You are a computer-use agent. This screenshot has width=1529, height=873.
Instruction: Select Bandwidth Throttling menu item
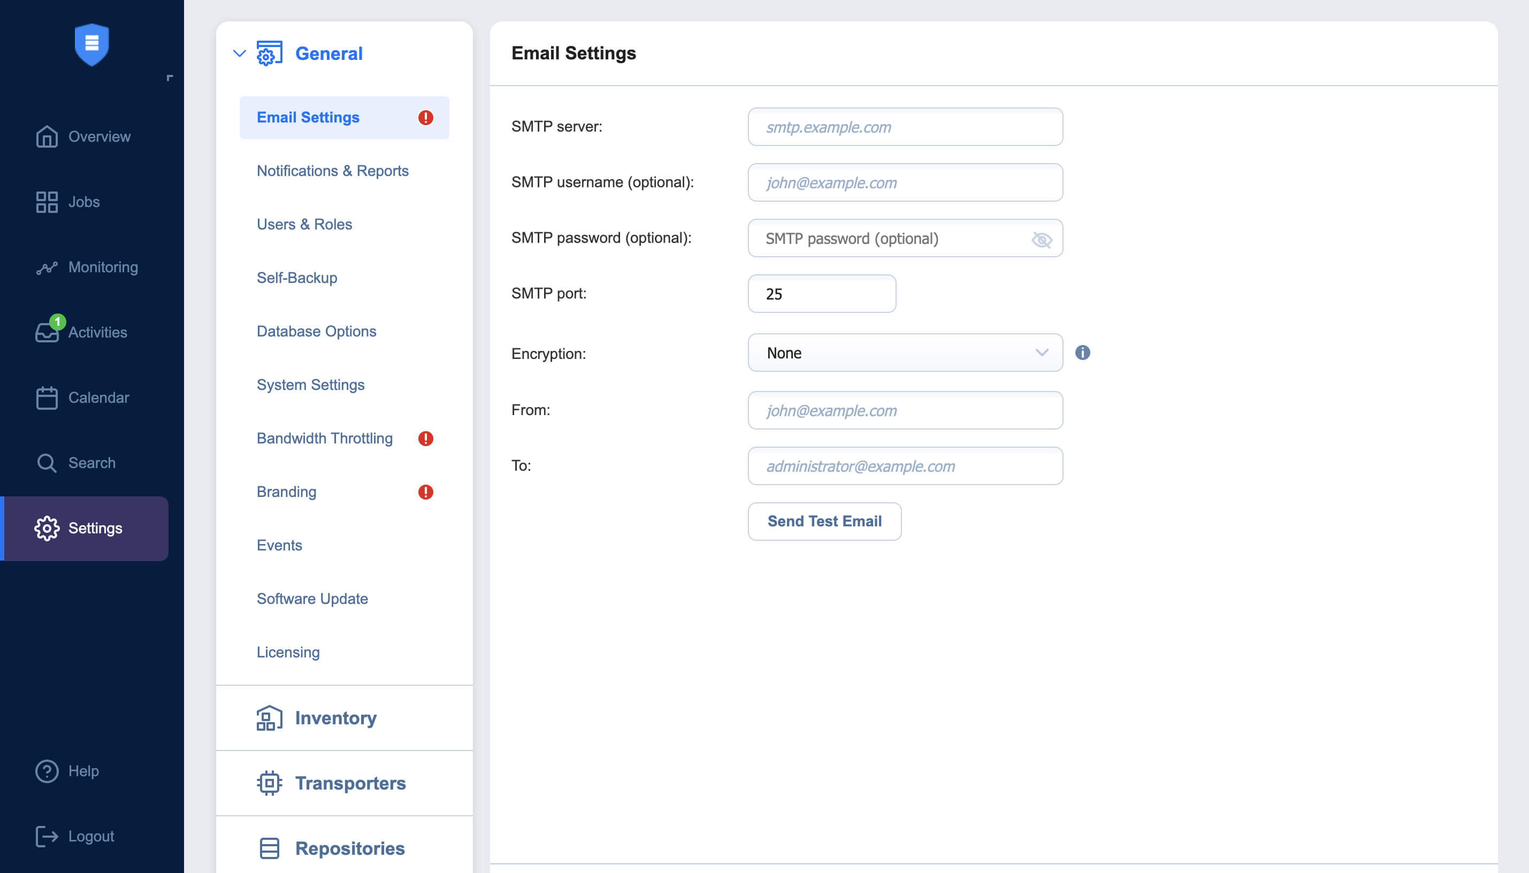pyautogui.click(x=324, y=438)
